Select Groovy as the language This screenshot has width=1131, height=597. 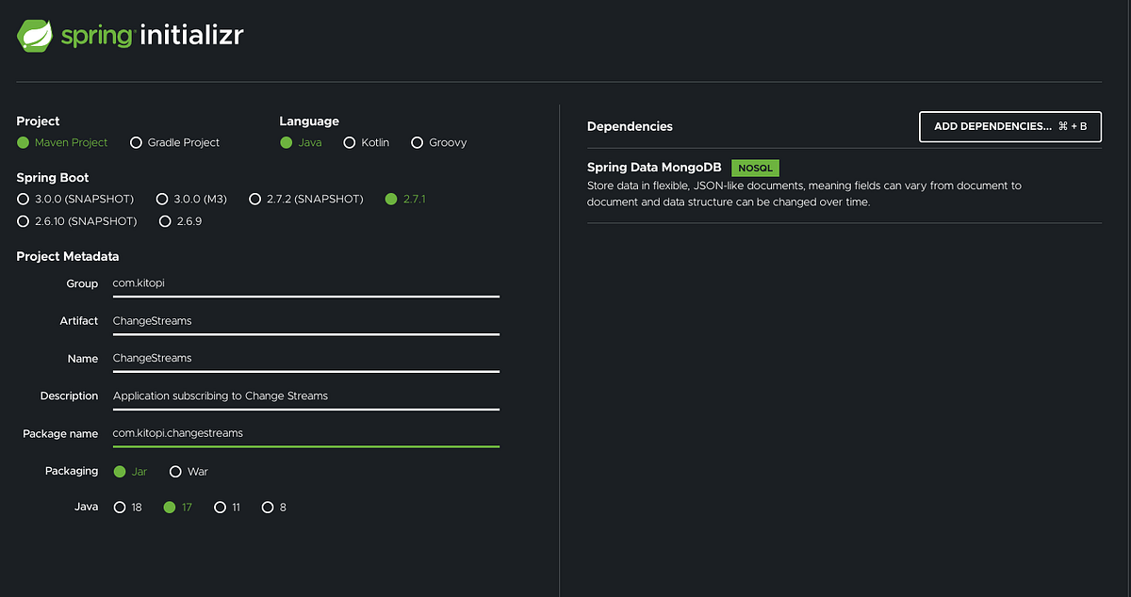pyautogui.click(x=419, y=143)
